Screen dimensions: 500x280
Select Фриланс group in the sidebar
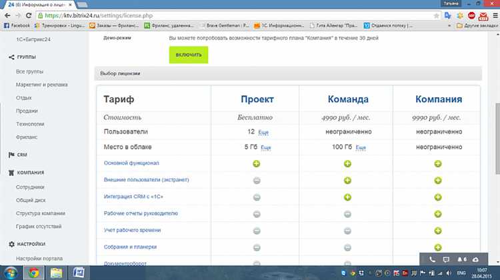click(x=27, y=137)
